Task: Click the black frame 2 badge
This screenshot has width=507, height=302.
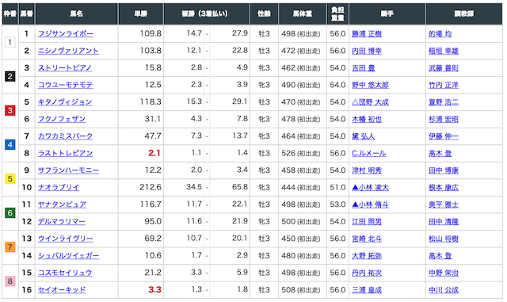Action: [10, 76]
